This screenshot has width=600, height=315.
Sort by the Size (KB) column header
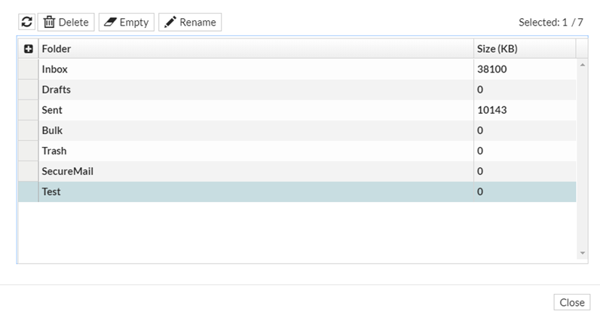[525, 49]
